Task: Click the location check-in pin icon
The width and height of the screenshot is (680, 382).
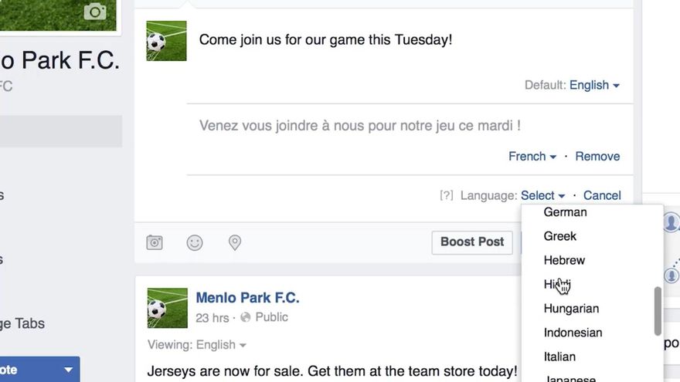Action: [235, 243]
